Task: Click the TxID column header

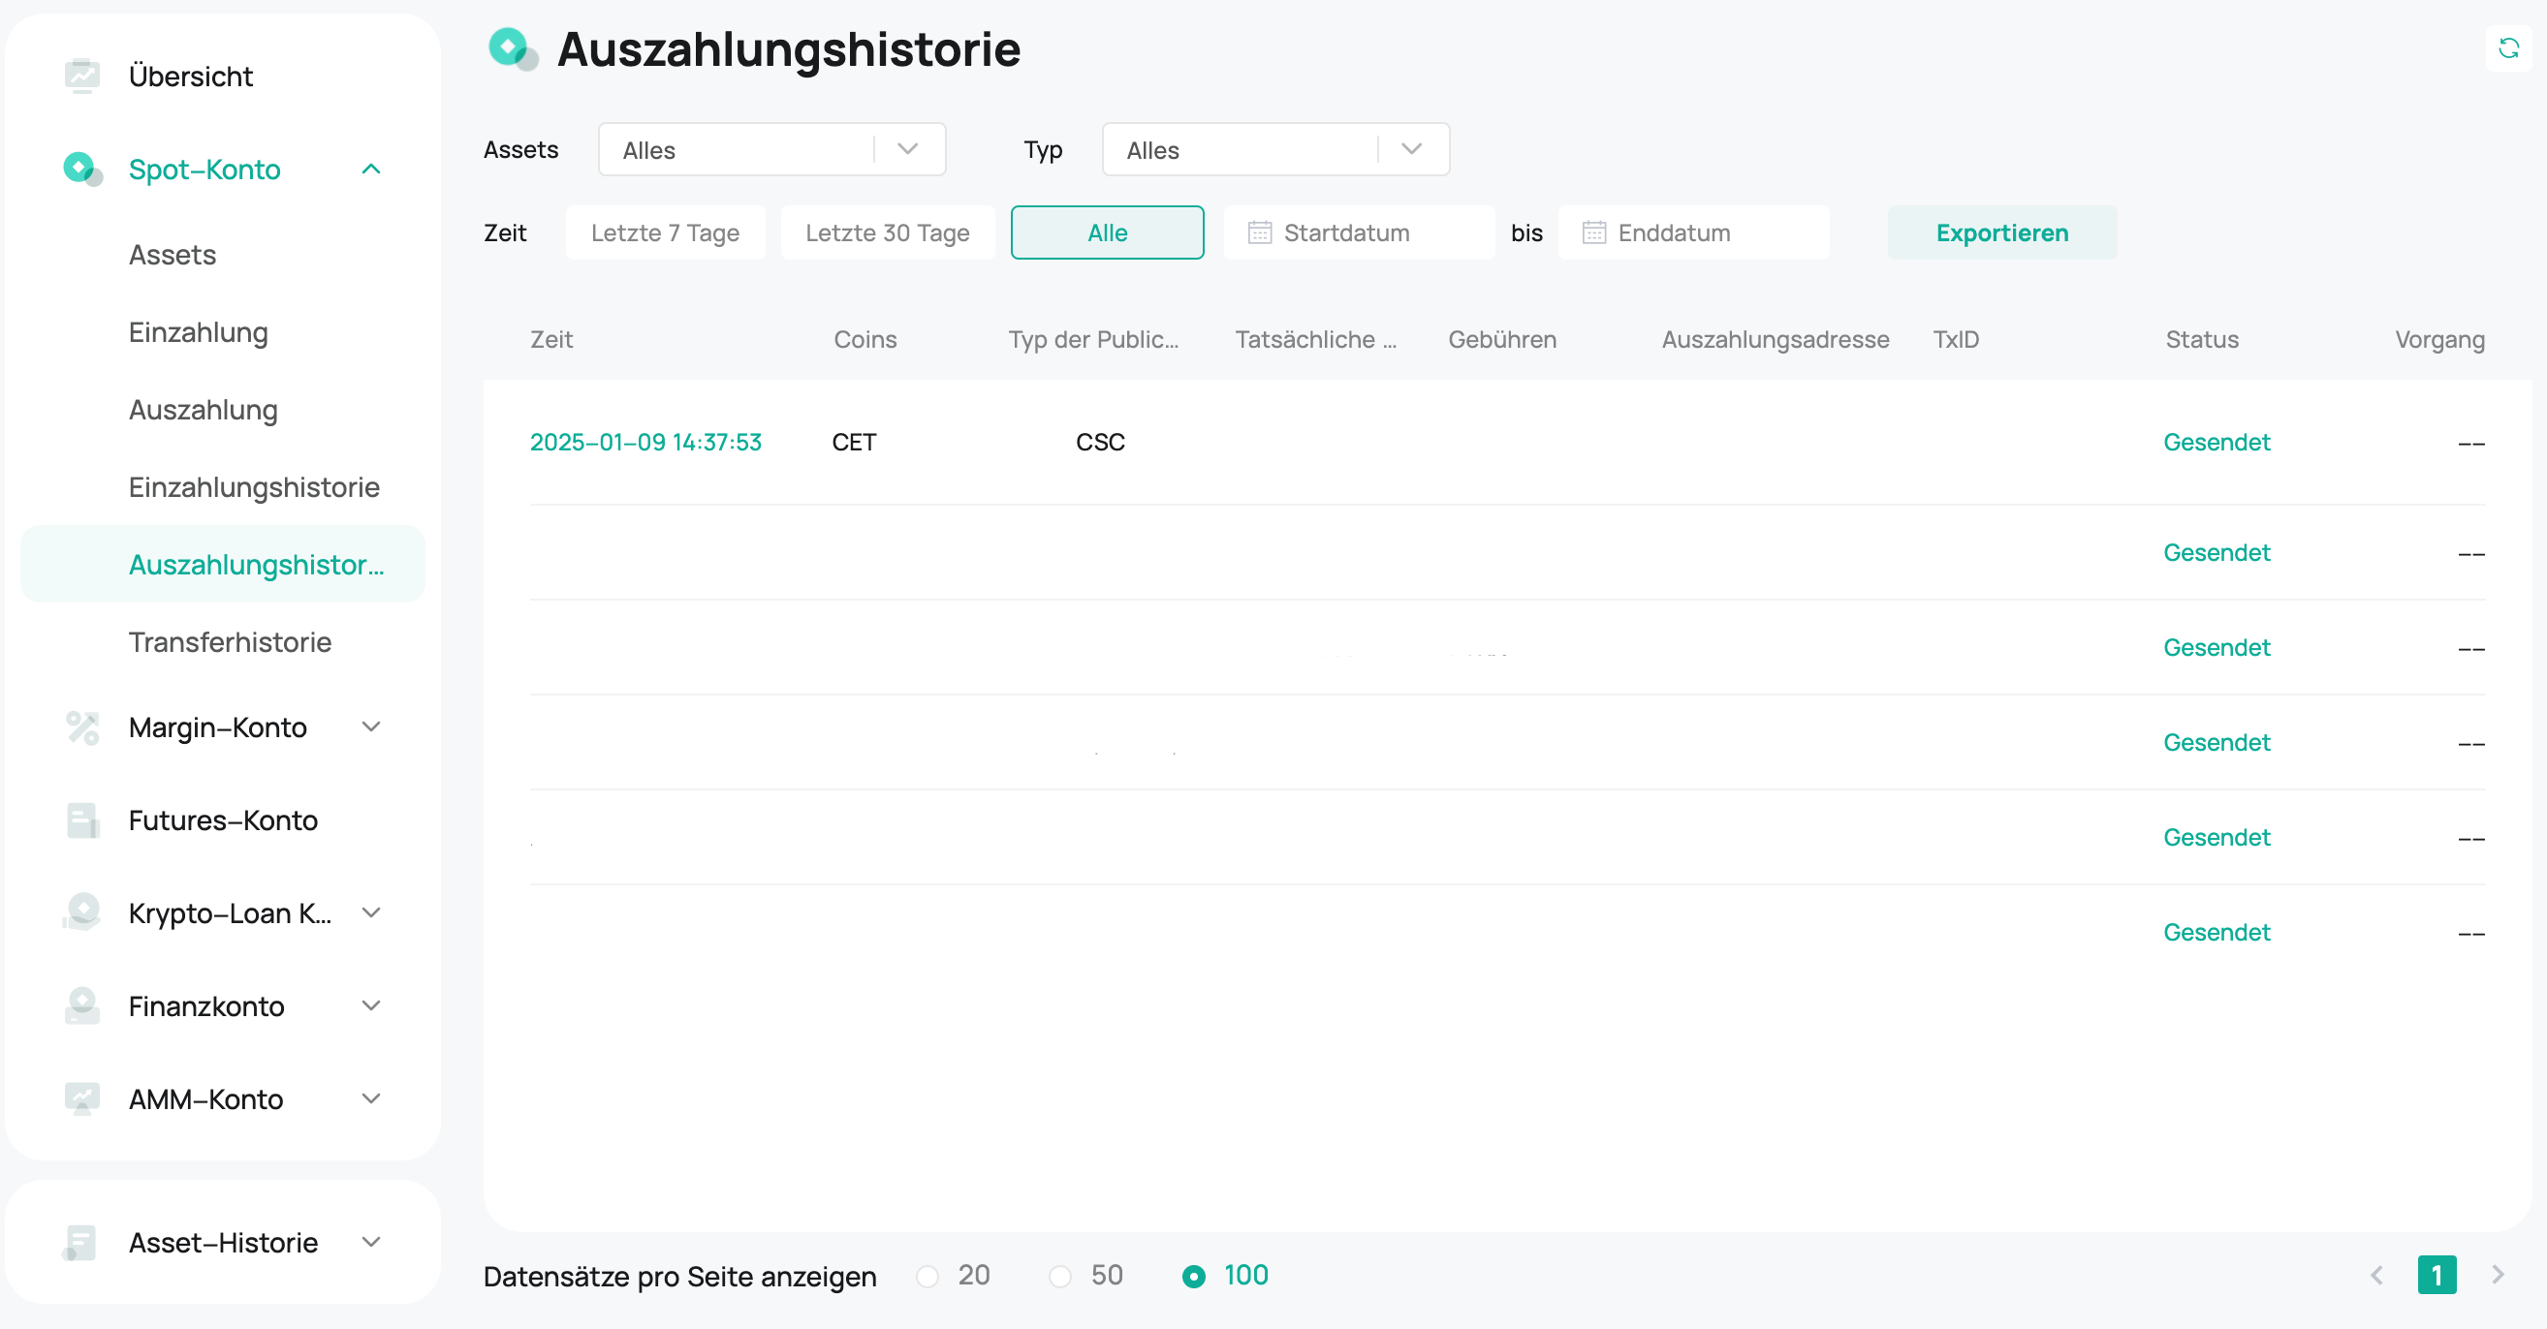Action: [x=1955, y=339]
